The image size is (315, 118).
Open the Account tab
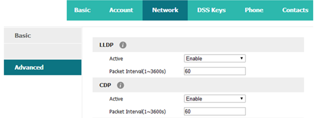click(x=121, y=10)
